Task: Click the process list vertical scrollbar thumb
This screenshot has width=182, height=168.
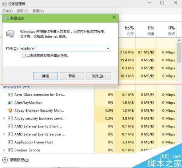Action: [x=179, y=53]
